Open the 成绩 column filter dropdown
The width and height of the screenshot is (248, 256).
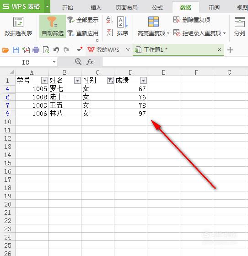click(143, 80)
